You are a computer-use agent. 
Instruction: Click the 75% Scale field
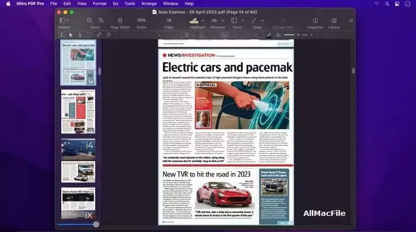pos(141,20)
